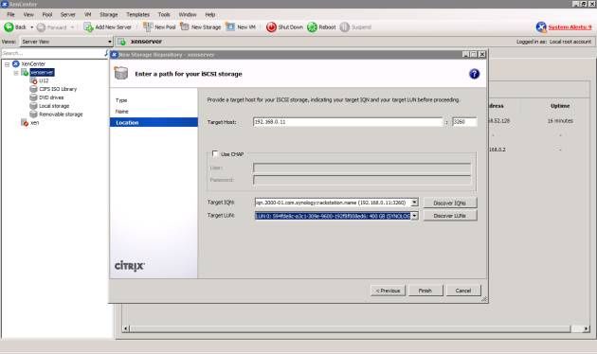Click the tree Search box

pos(52,53)
